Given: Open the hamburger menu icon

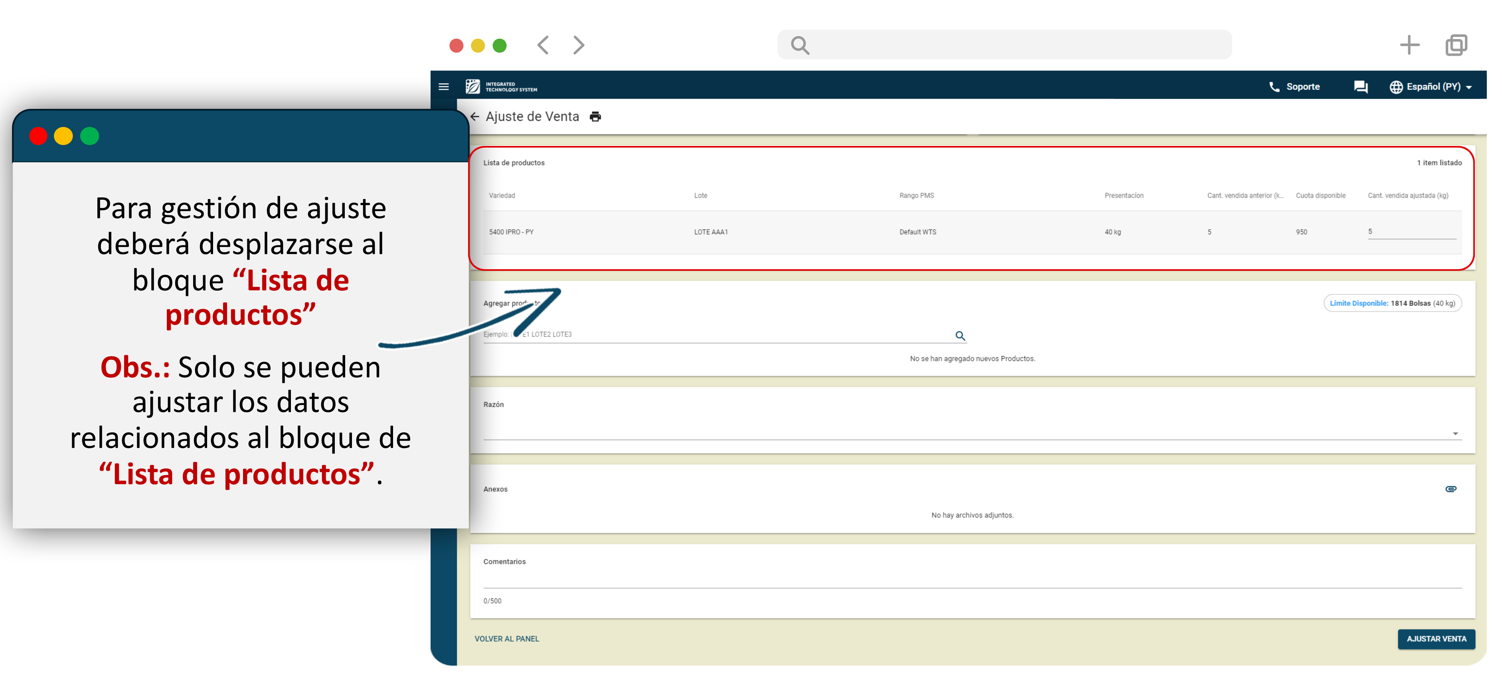Looking at the screenshot, I should tap(443, 87).
